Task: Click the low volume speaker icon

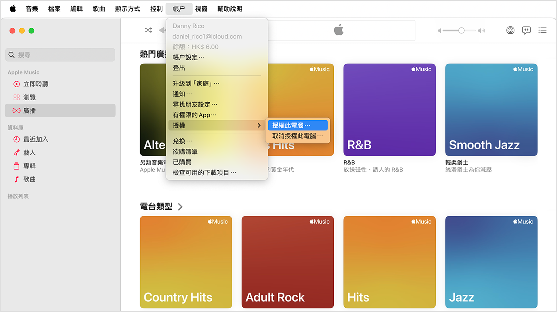Action: (x=440, y=31)
